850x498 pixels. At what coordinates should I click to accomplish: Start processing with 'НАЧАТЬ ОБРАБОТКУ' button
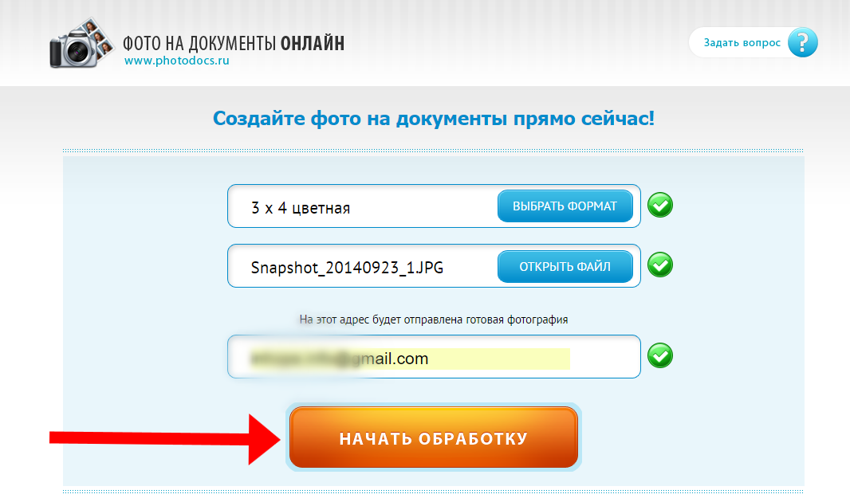tap(434, 437)
